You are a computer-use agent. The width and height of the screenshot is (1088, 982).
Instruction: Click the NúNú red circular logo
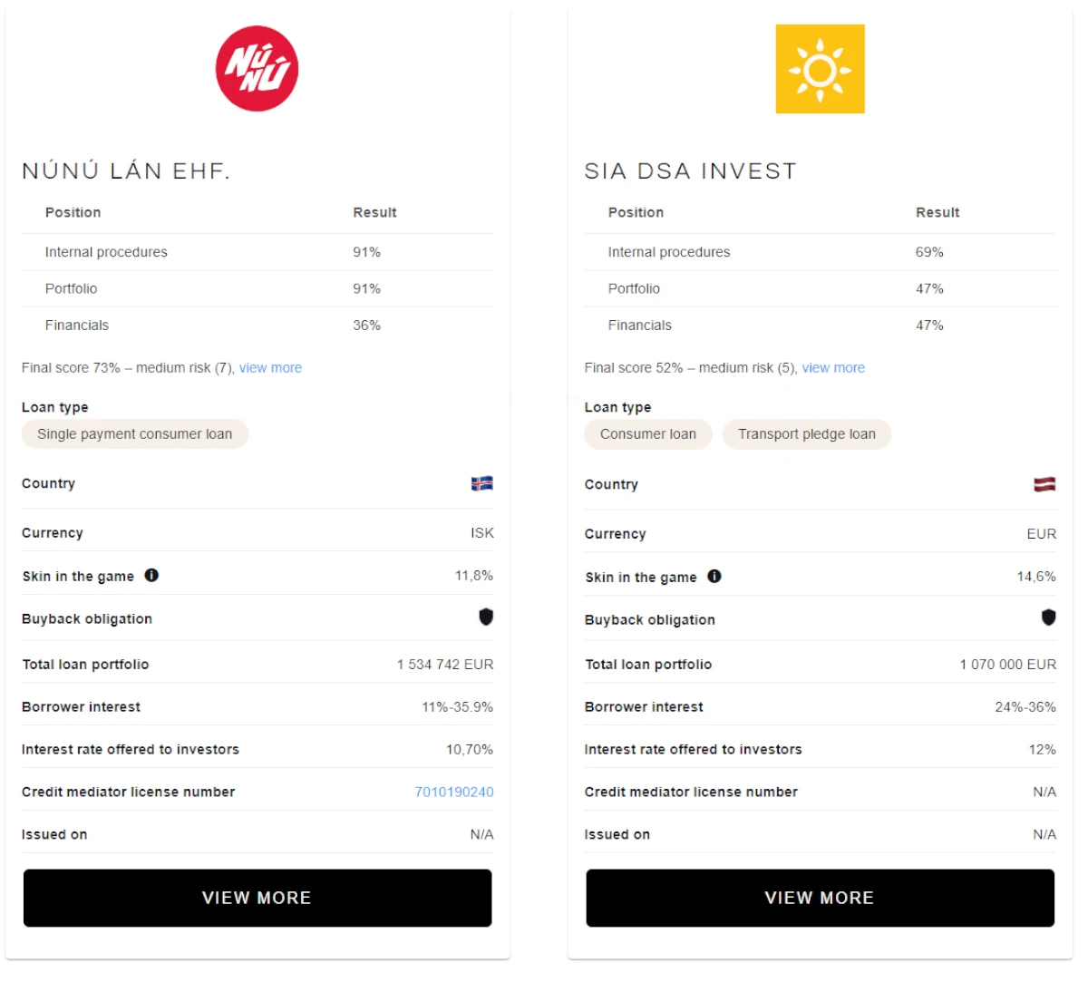(x=257, y=69)
